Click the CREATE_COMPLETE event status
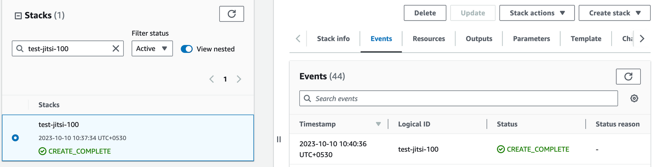This screenshot has width=660, height=167. click(533, 149)
